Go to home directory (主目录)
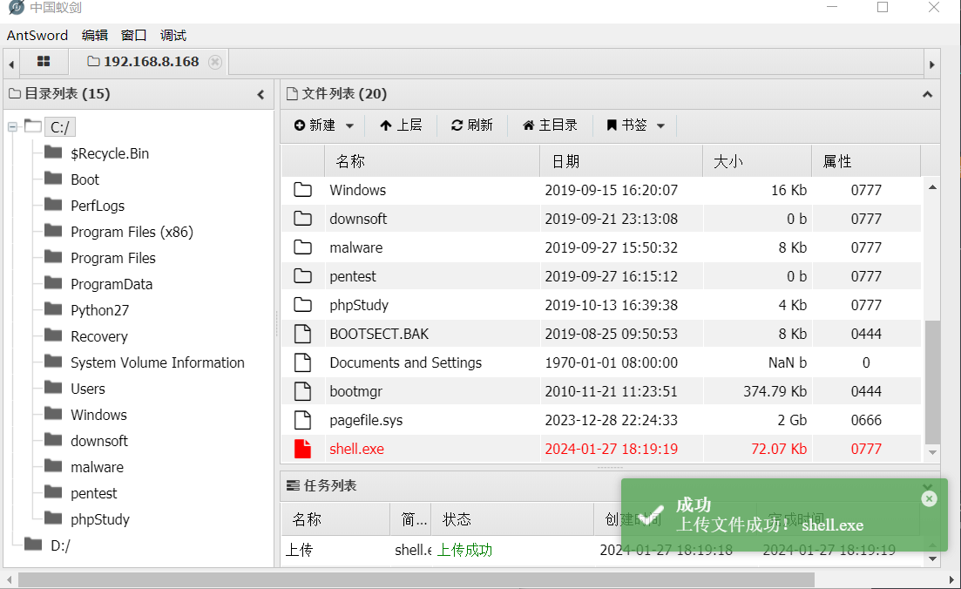Image resolution: width=961 pixels, height=589 pixels. [550, 125]
